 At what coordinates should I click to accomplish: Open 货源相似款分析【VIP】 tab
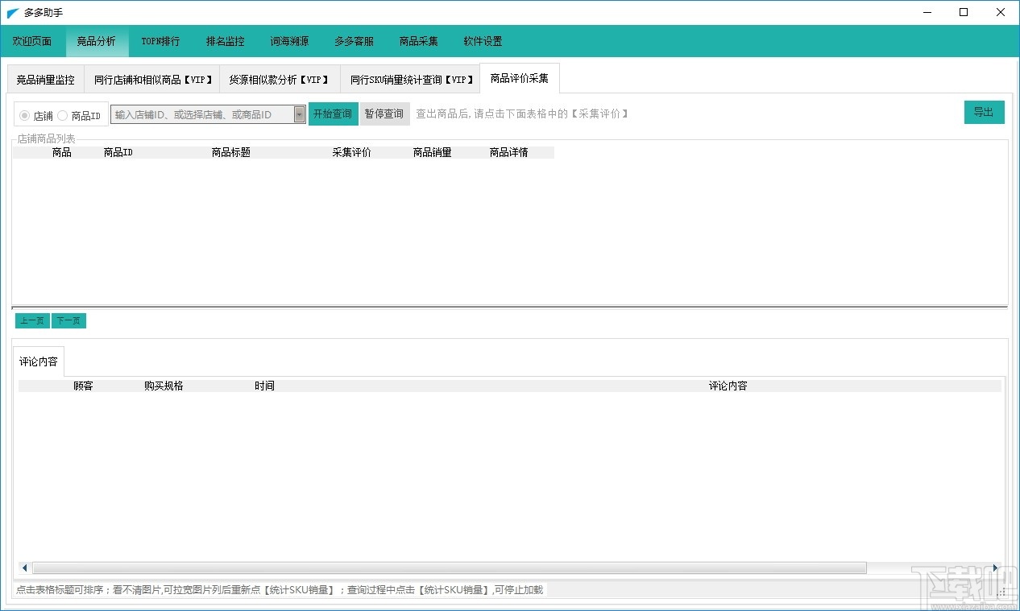point(280,80)
